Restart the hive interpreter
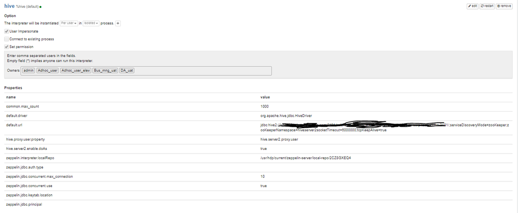518x213 pixels. coord(487,6)
